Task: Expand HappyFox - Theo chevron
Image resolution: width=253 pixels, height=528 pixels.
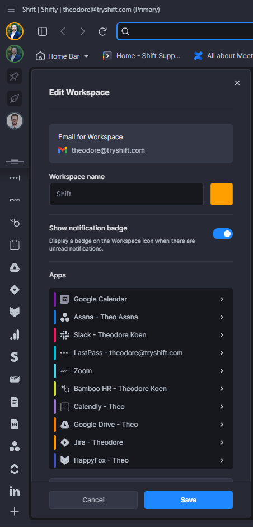Action: click(222, 460)
